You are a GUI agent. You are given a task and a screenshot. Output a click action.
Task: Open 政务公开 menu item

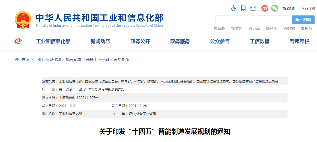click(140, 42)
